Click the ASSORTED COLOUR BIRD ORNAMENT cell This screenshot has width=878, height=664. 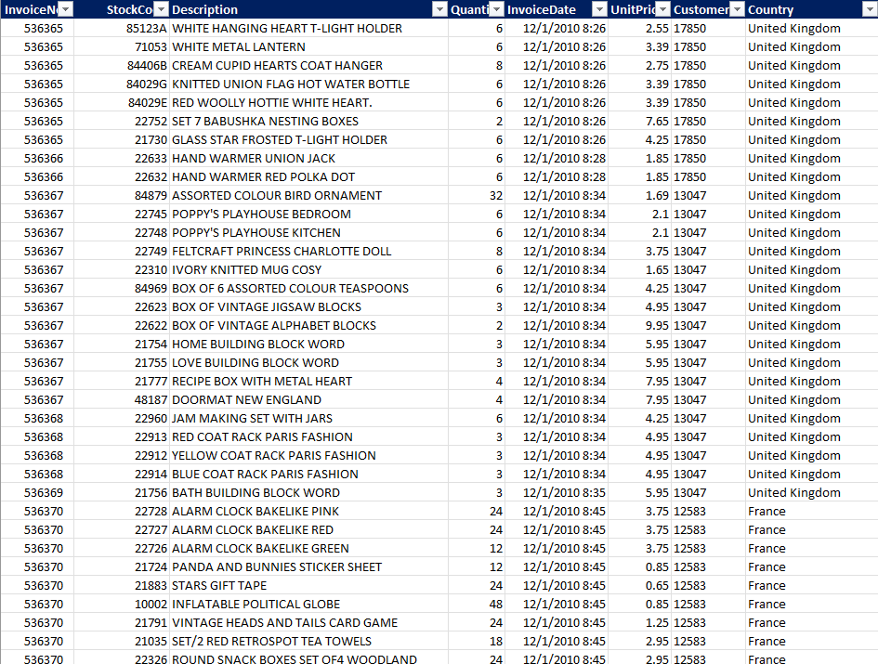point(277,195)
